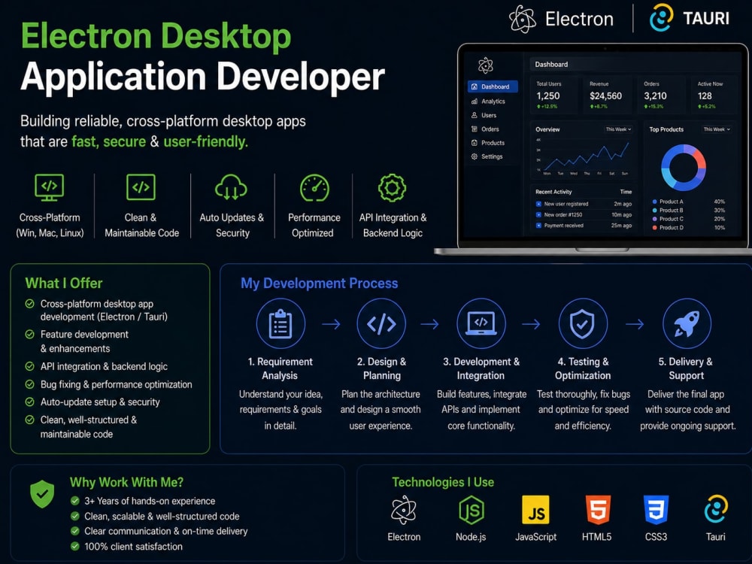Click the green shield beside Why Work With Me
The image size is (752, 564).
(x=42, y=493)
